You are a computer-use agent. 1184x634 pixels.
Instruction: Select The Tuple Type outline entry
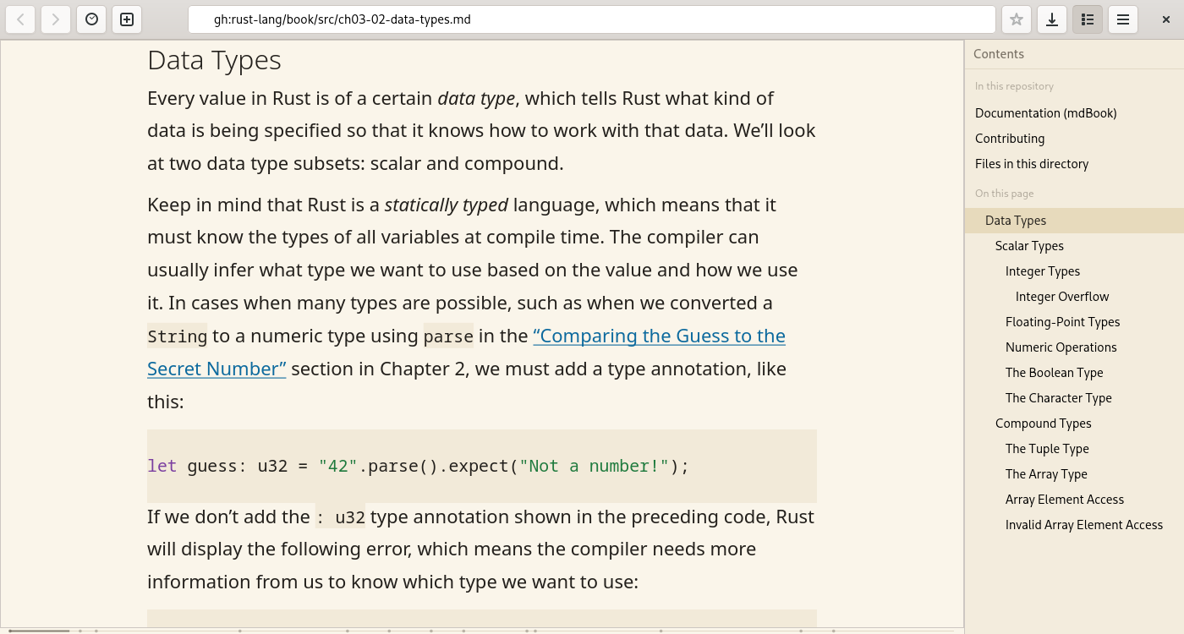pyautogui.click(x=1074, y=449)
